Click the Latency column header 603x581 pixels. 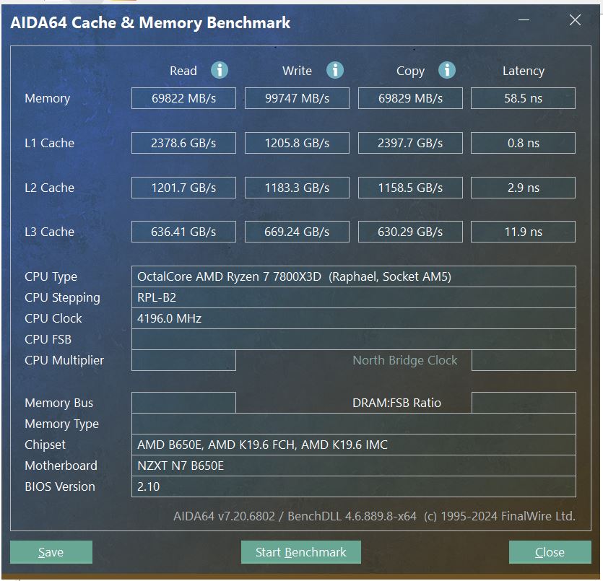pyautogui.click(x=524, y=71)
